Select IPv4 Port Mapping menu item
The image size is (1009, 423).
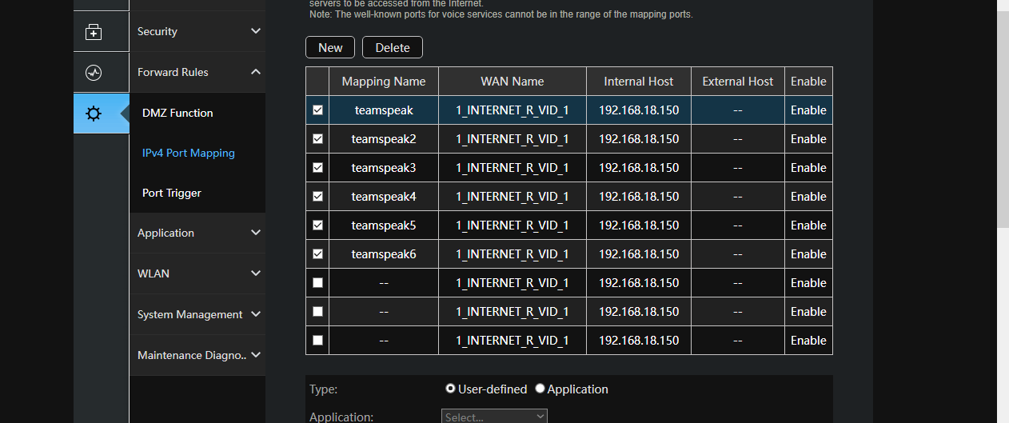click(x=189, y=153)
